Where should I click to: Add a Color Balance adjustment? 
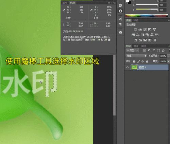138,35
